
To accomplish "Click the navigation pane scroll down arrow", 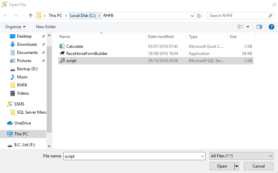I will point(49,146).
